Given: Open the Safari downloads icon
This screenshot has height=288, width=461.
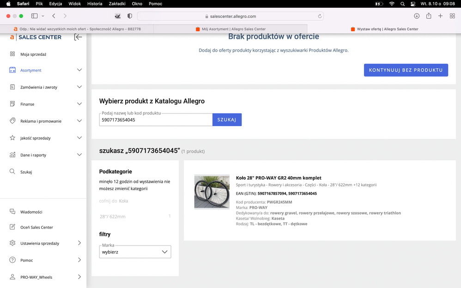Looking at the screenshot, I should 417,16.
